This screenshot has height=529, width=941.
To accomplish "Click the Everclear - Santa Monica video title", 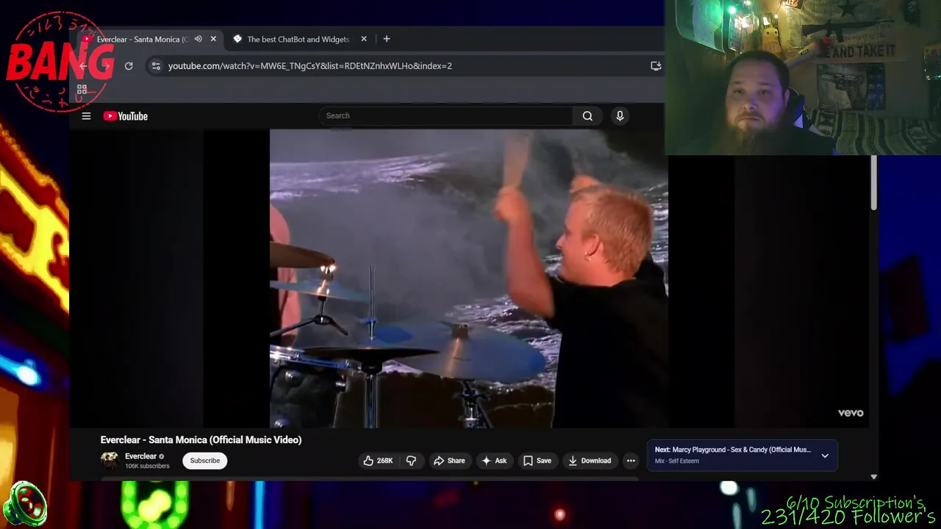I will [x=201, y=440].
